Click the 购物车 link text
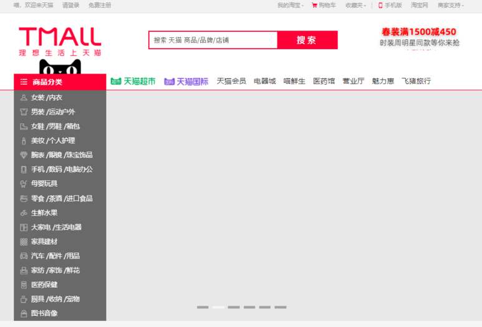This screenshot has height=327, width=482. point(327,5)
